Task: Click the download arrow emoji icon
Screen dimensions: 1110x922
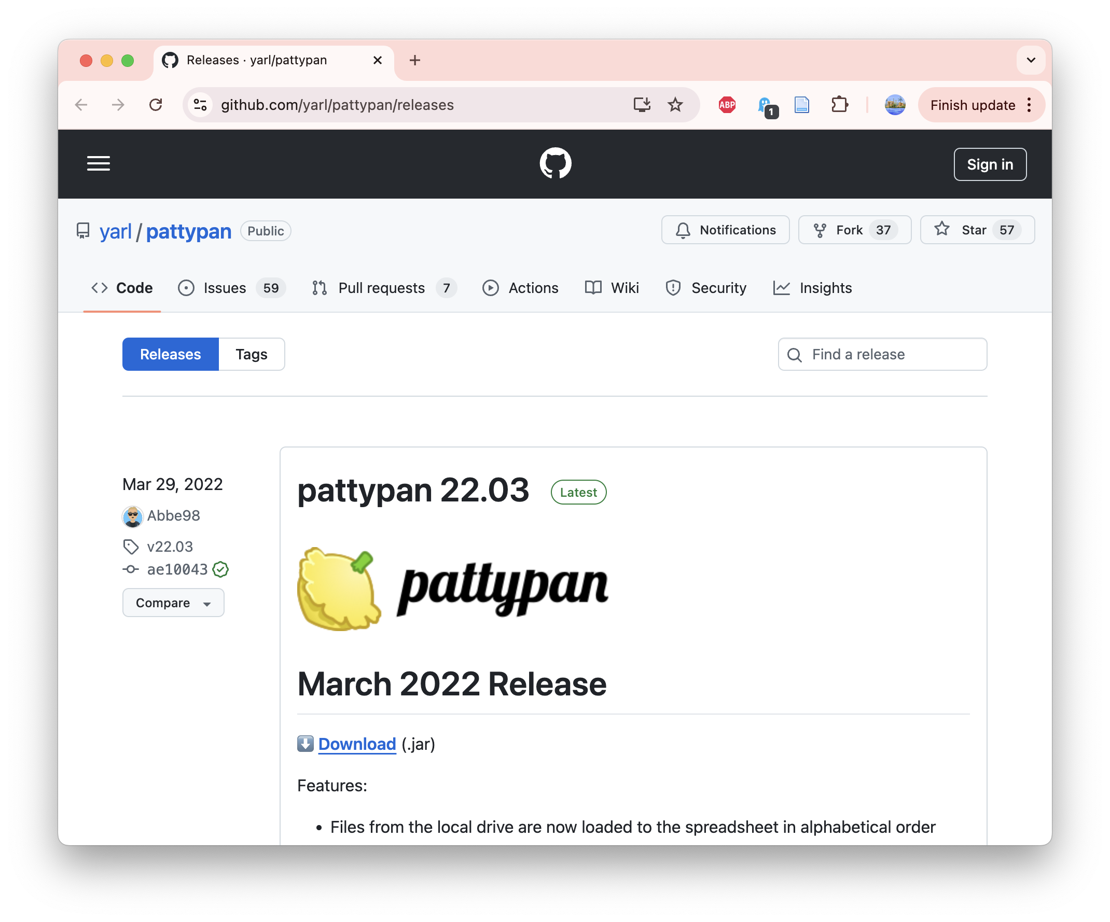Action: 305,744
